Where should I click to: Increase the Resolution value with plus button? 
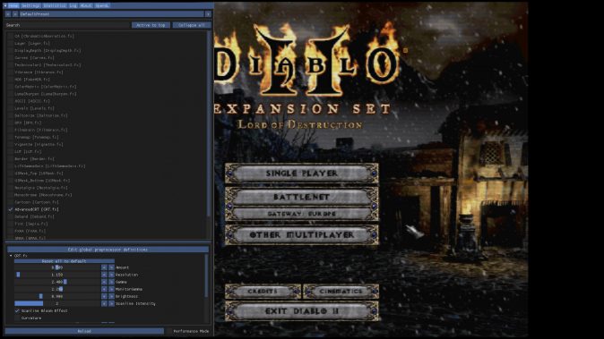pos(111,275)
